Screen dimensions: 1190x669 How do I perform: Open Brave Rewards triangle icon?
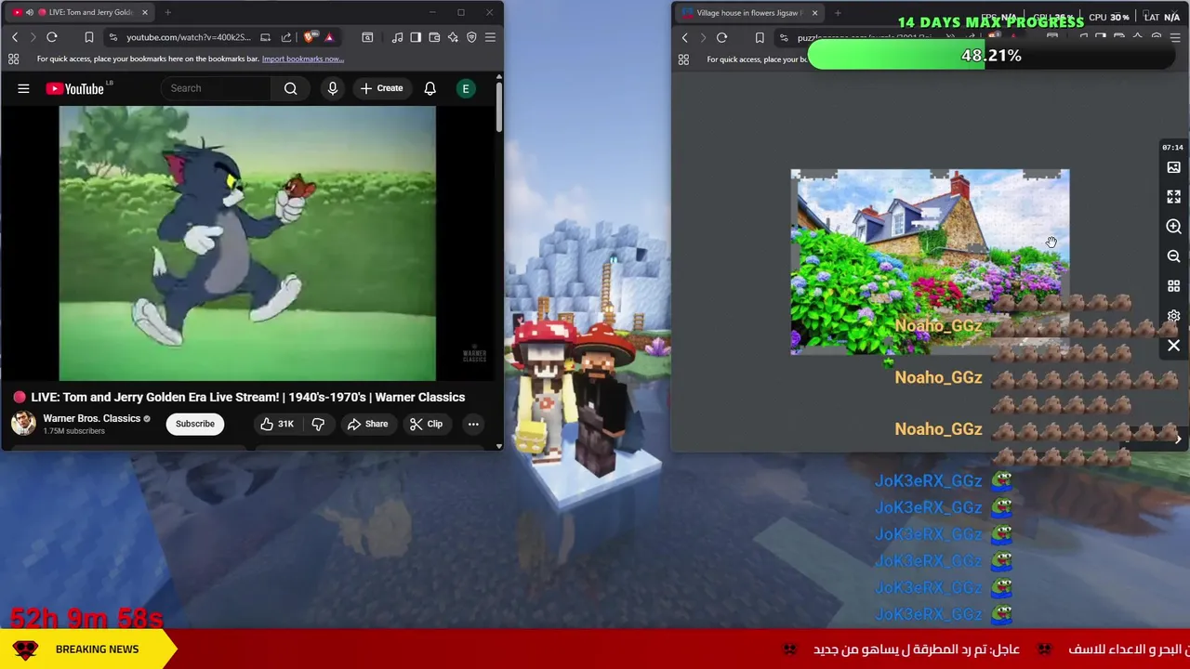pyautogui.click(x=329, y=37)
